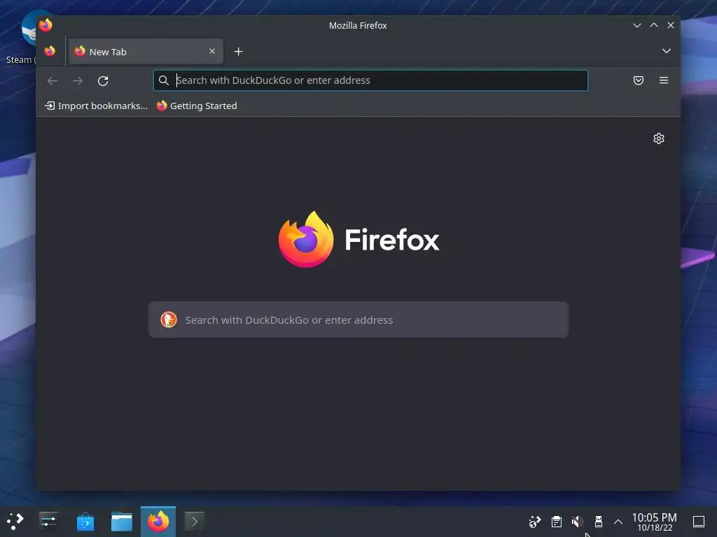
Task: Select Firefox taskbar entry
Action: click(158, 522)
